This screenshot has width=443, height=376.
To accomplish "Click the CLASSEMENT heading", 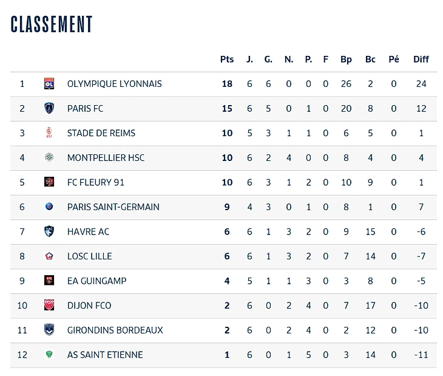I will [52, 24].
